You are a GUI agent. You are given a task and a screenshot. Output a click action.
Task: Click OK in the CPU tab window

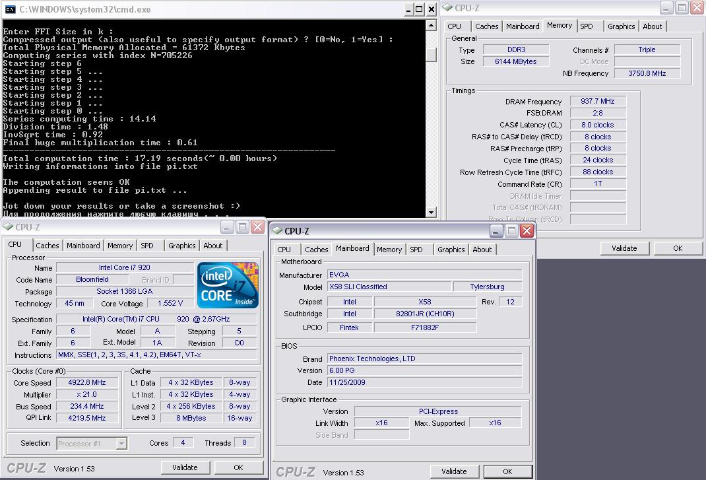coord(239,467)
